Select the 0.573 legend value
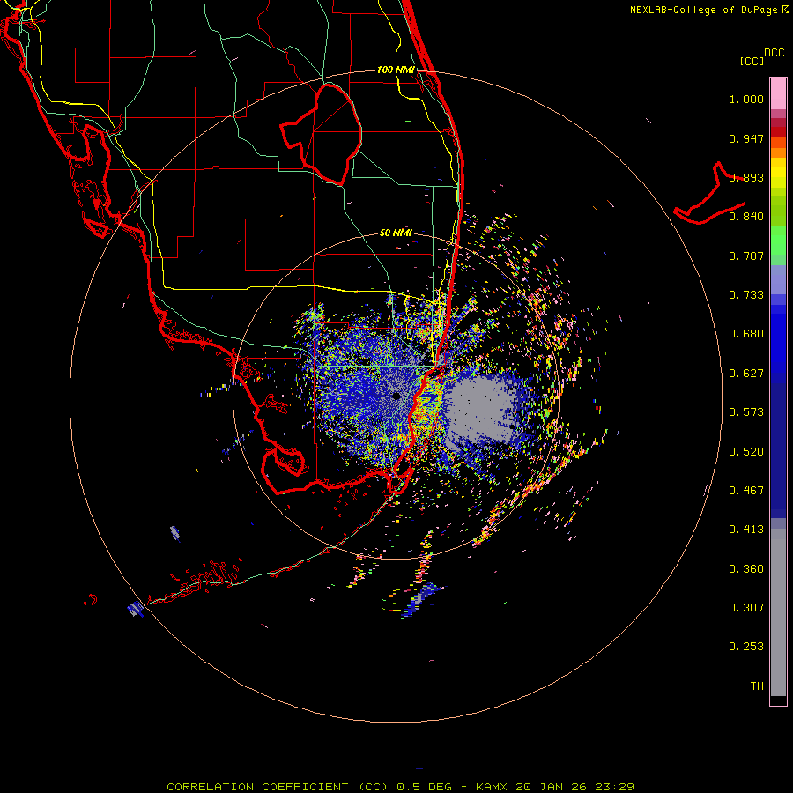Viewport: 793px width, 793px height. point(746,412)
